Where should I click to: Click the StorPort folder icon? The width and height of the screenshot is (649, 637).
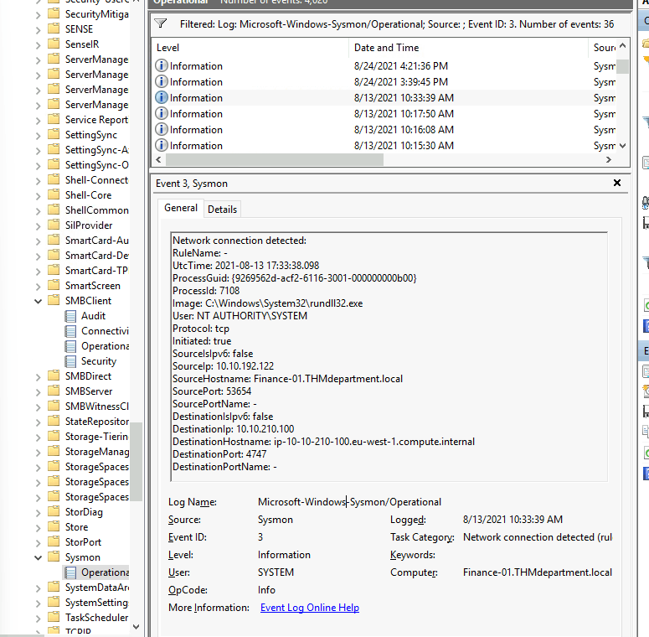coord(54,541)
